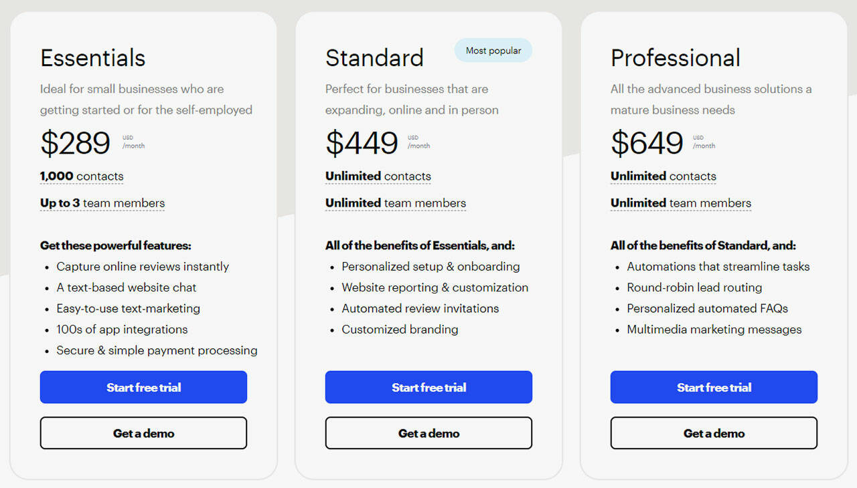This screenshot has width=857, height=488.
Task: Select the Professional plan heading
Action: [675, 58]
